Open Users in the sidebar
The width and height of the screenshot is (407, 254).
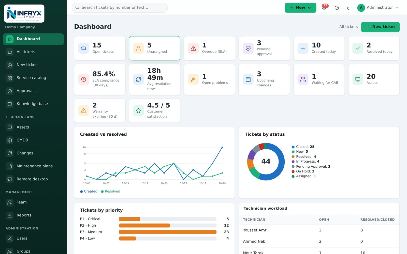pos(33,239)
